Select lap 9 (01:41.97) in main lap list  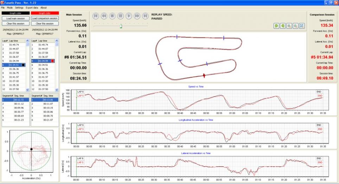click(14, 77)
